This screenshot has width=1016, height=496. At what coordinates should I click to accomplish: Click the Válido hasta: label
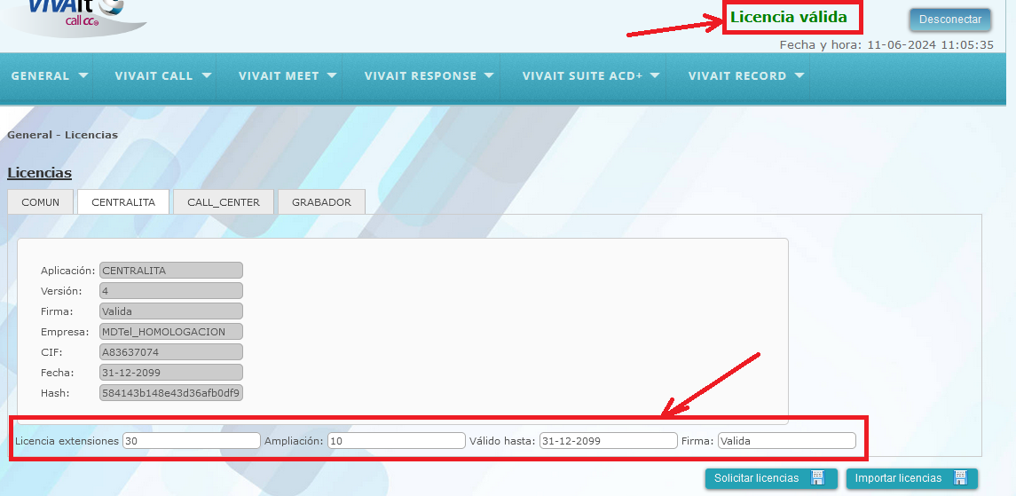[x=502, y=441]
